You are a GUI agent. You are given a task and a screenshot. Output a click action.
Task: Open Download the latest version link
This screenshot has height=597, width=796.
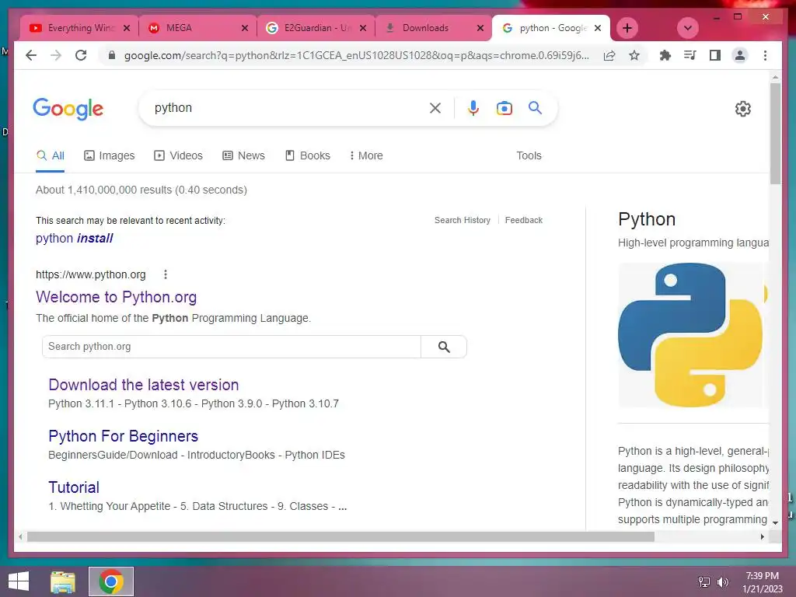click(x=144, y=385)
